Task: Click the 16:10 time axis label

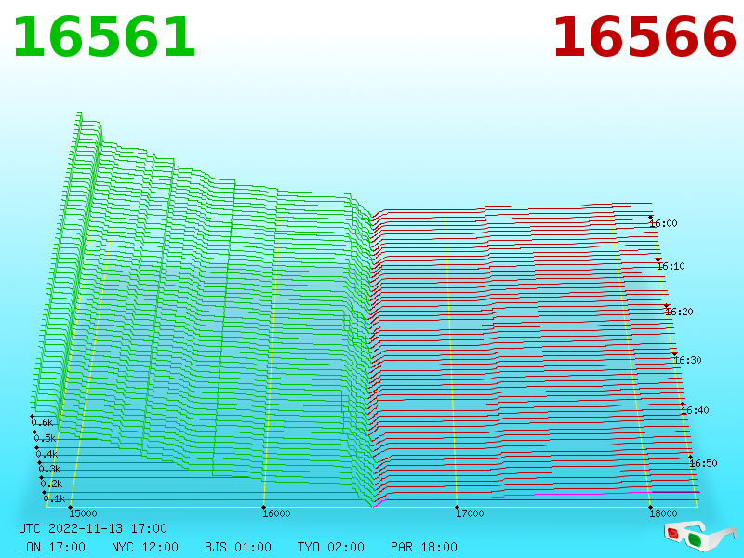Action: (x=671, y=266)
